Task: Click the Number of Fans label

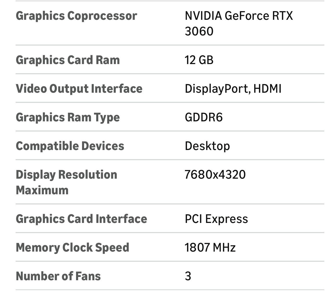Action: (x=58, y=276)
